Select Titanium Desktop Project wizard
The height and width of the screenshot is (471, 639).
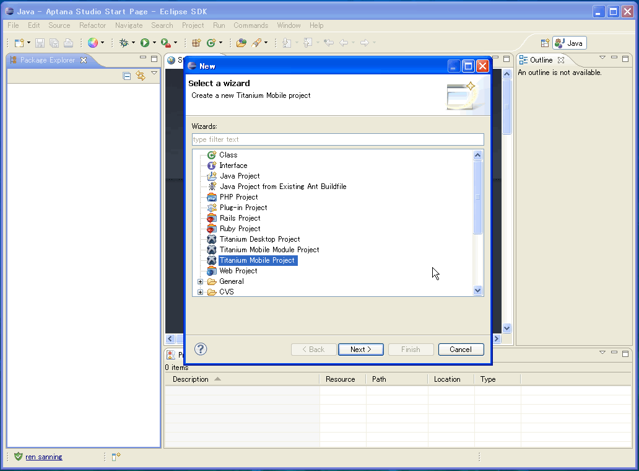[259, 239]
